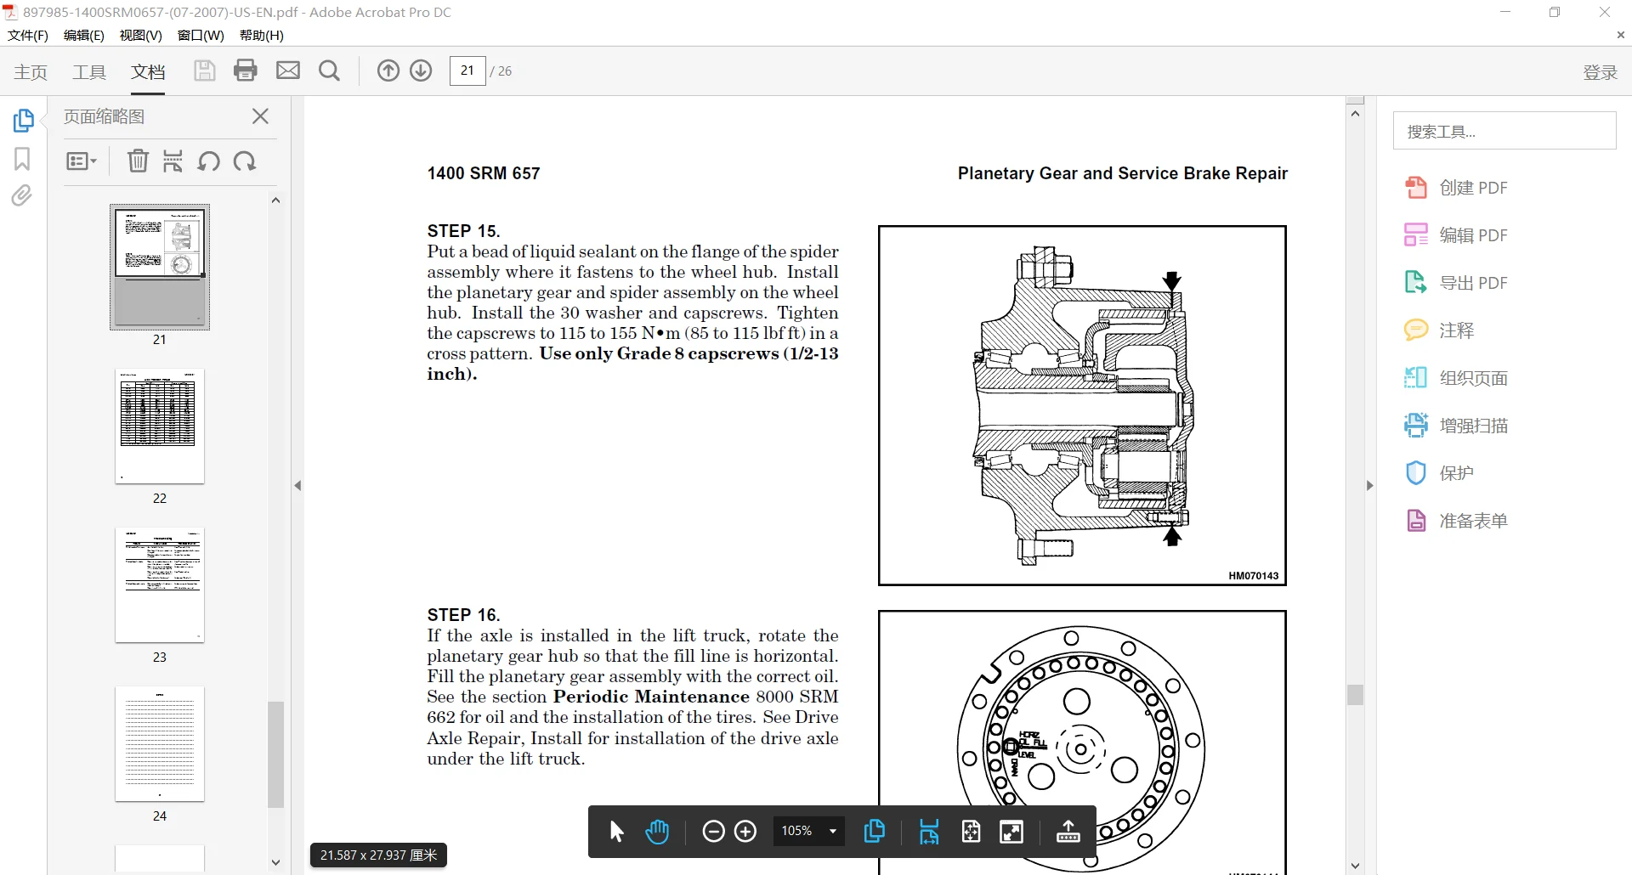The image size is (1632, 875).
Task: Select page 21 thumbnail
Action: tap(160, 268)
